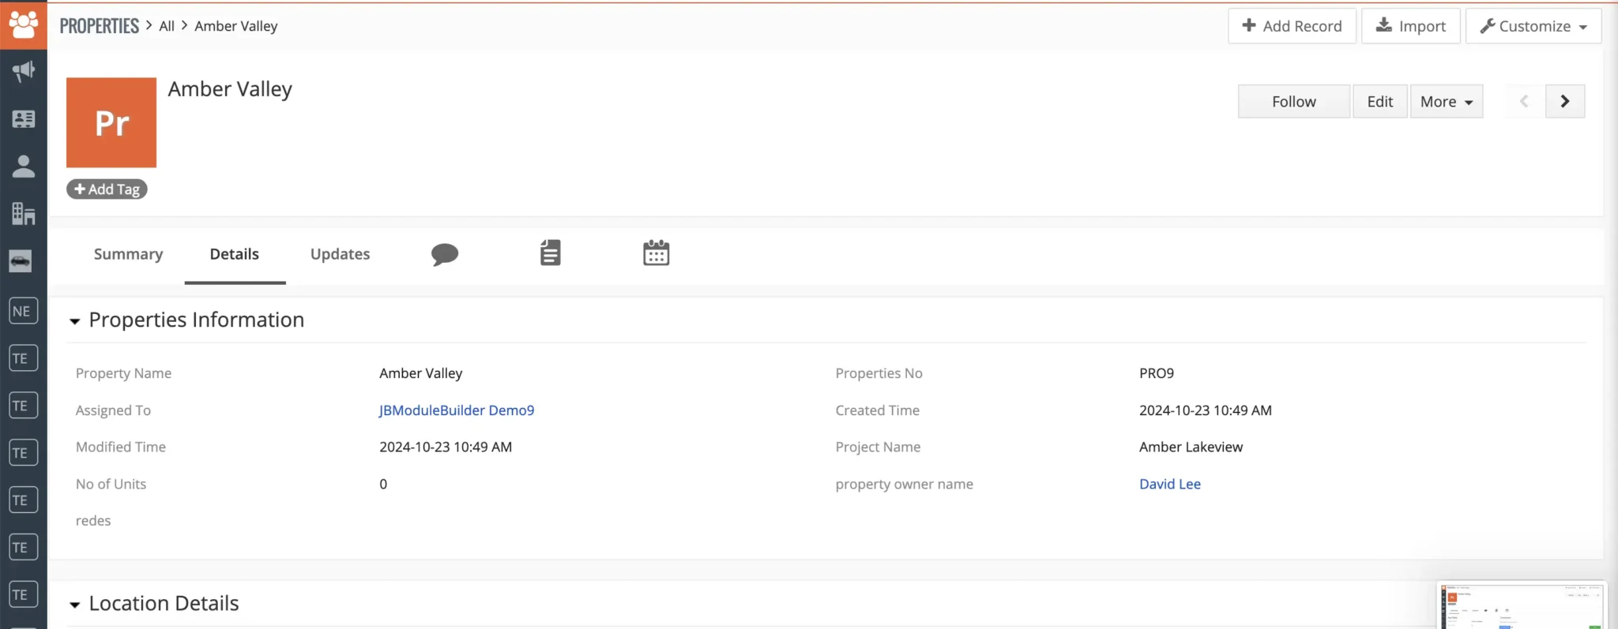Open the documents page icon tab
The width and height of the screenshot is (1618, 629).
point(550,253)
